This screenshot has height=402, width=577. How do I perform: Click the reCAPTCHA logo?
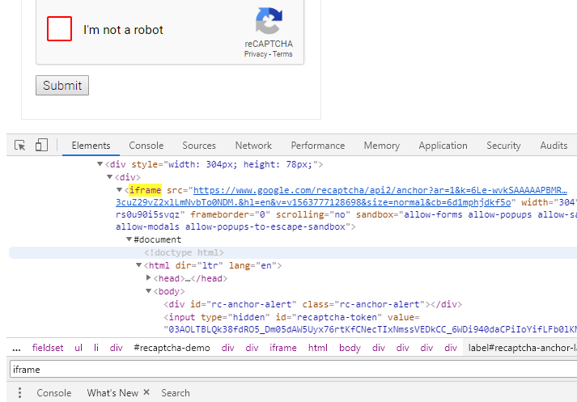point(269,23)
